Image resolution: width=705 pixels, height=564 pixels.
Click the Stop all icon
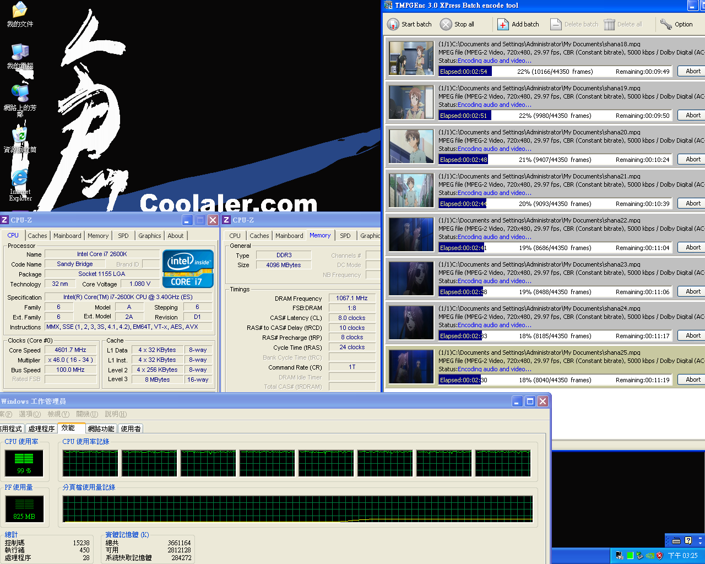point(446,24)
